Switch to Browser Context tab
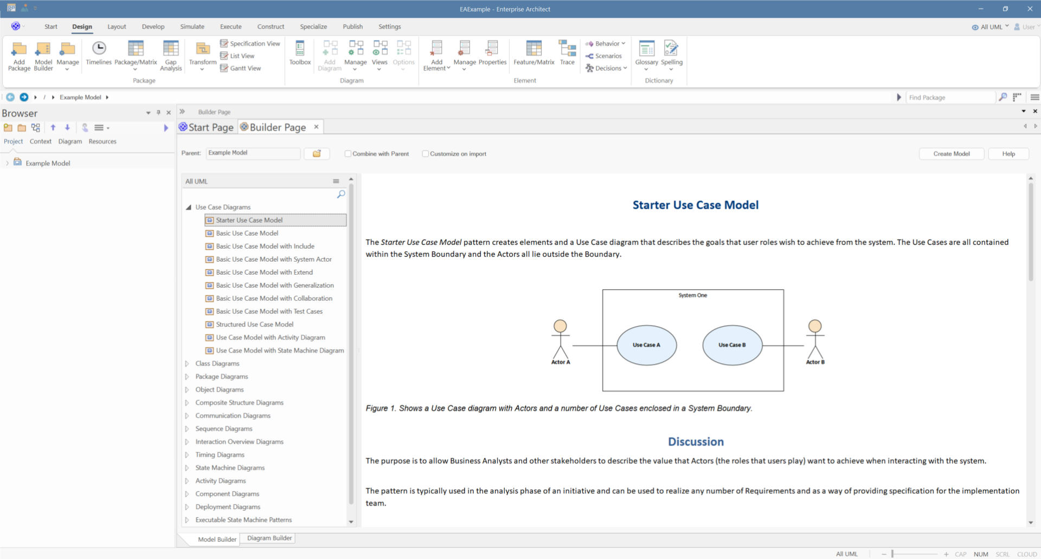The width and height of the screenshot is (1041, 559). point(41,141)
